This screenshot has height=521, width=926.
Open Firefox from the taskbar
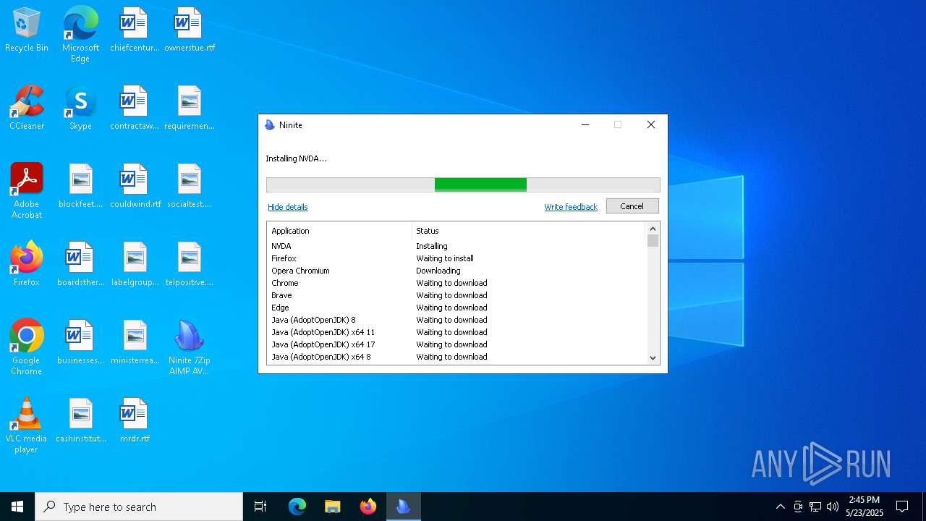coord(368,507)
